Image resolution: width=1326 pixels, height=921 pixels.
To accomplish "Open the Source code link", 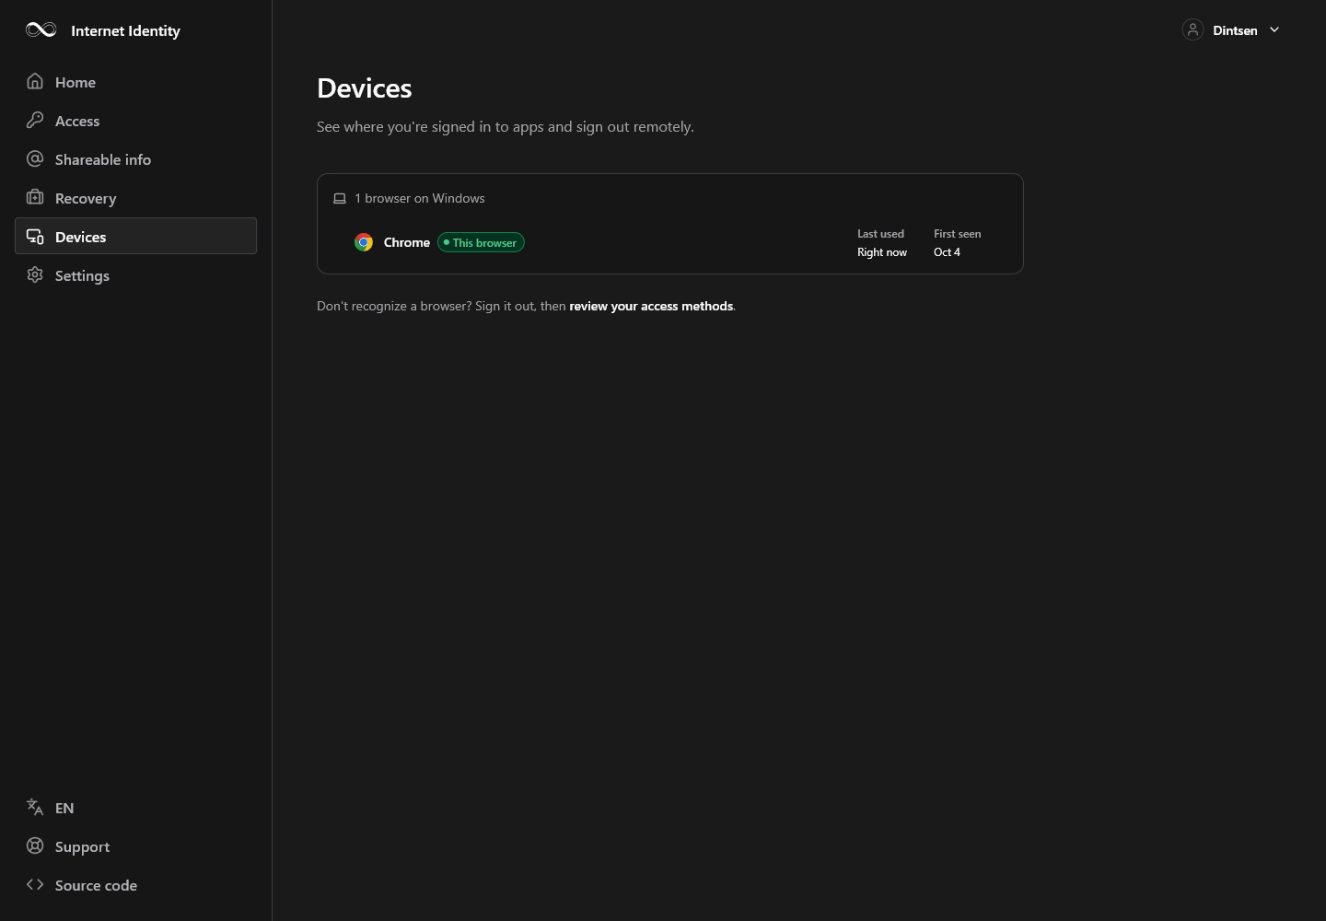I will [135, 885].
